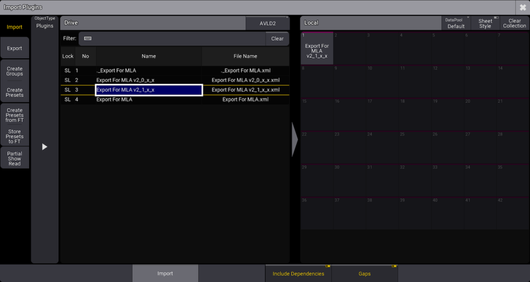Select empty Local pool slot 2

pos(349,48)
